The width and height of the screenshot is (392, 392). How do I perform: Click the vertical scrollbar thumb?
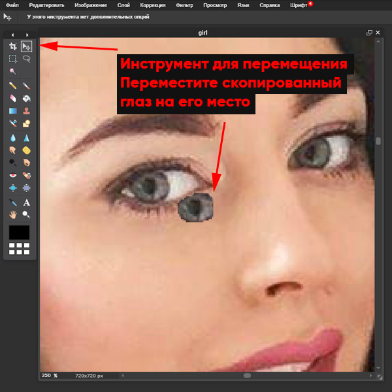(378, 140)
